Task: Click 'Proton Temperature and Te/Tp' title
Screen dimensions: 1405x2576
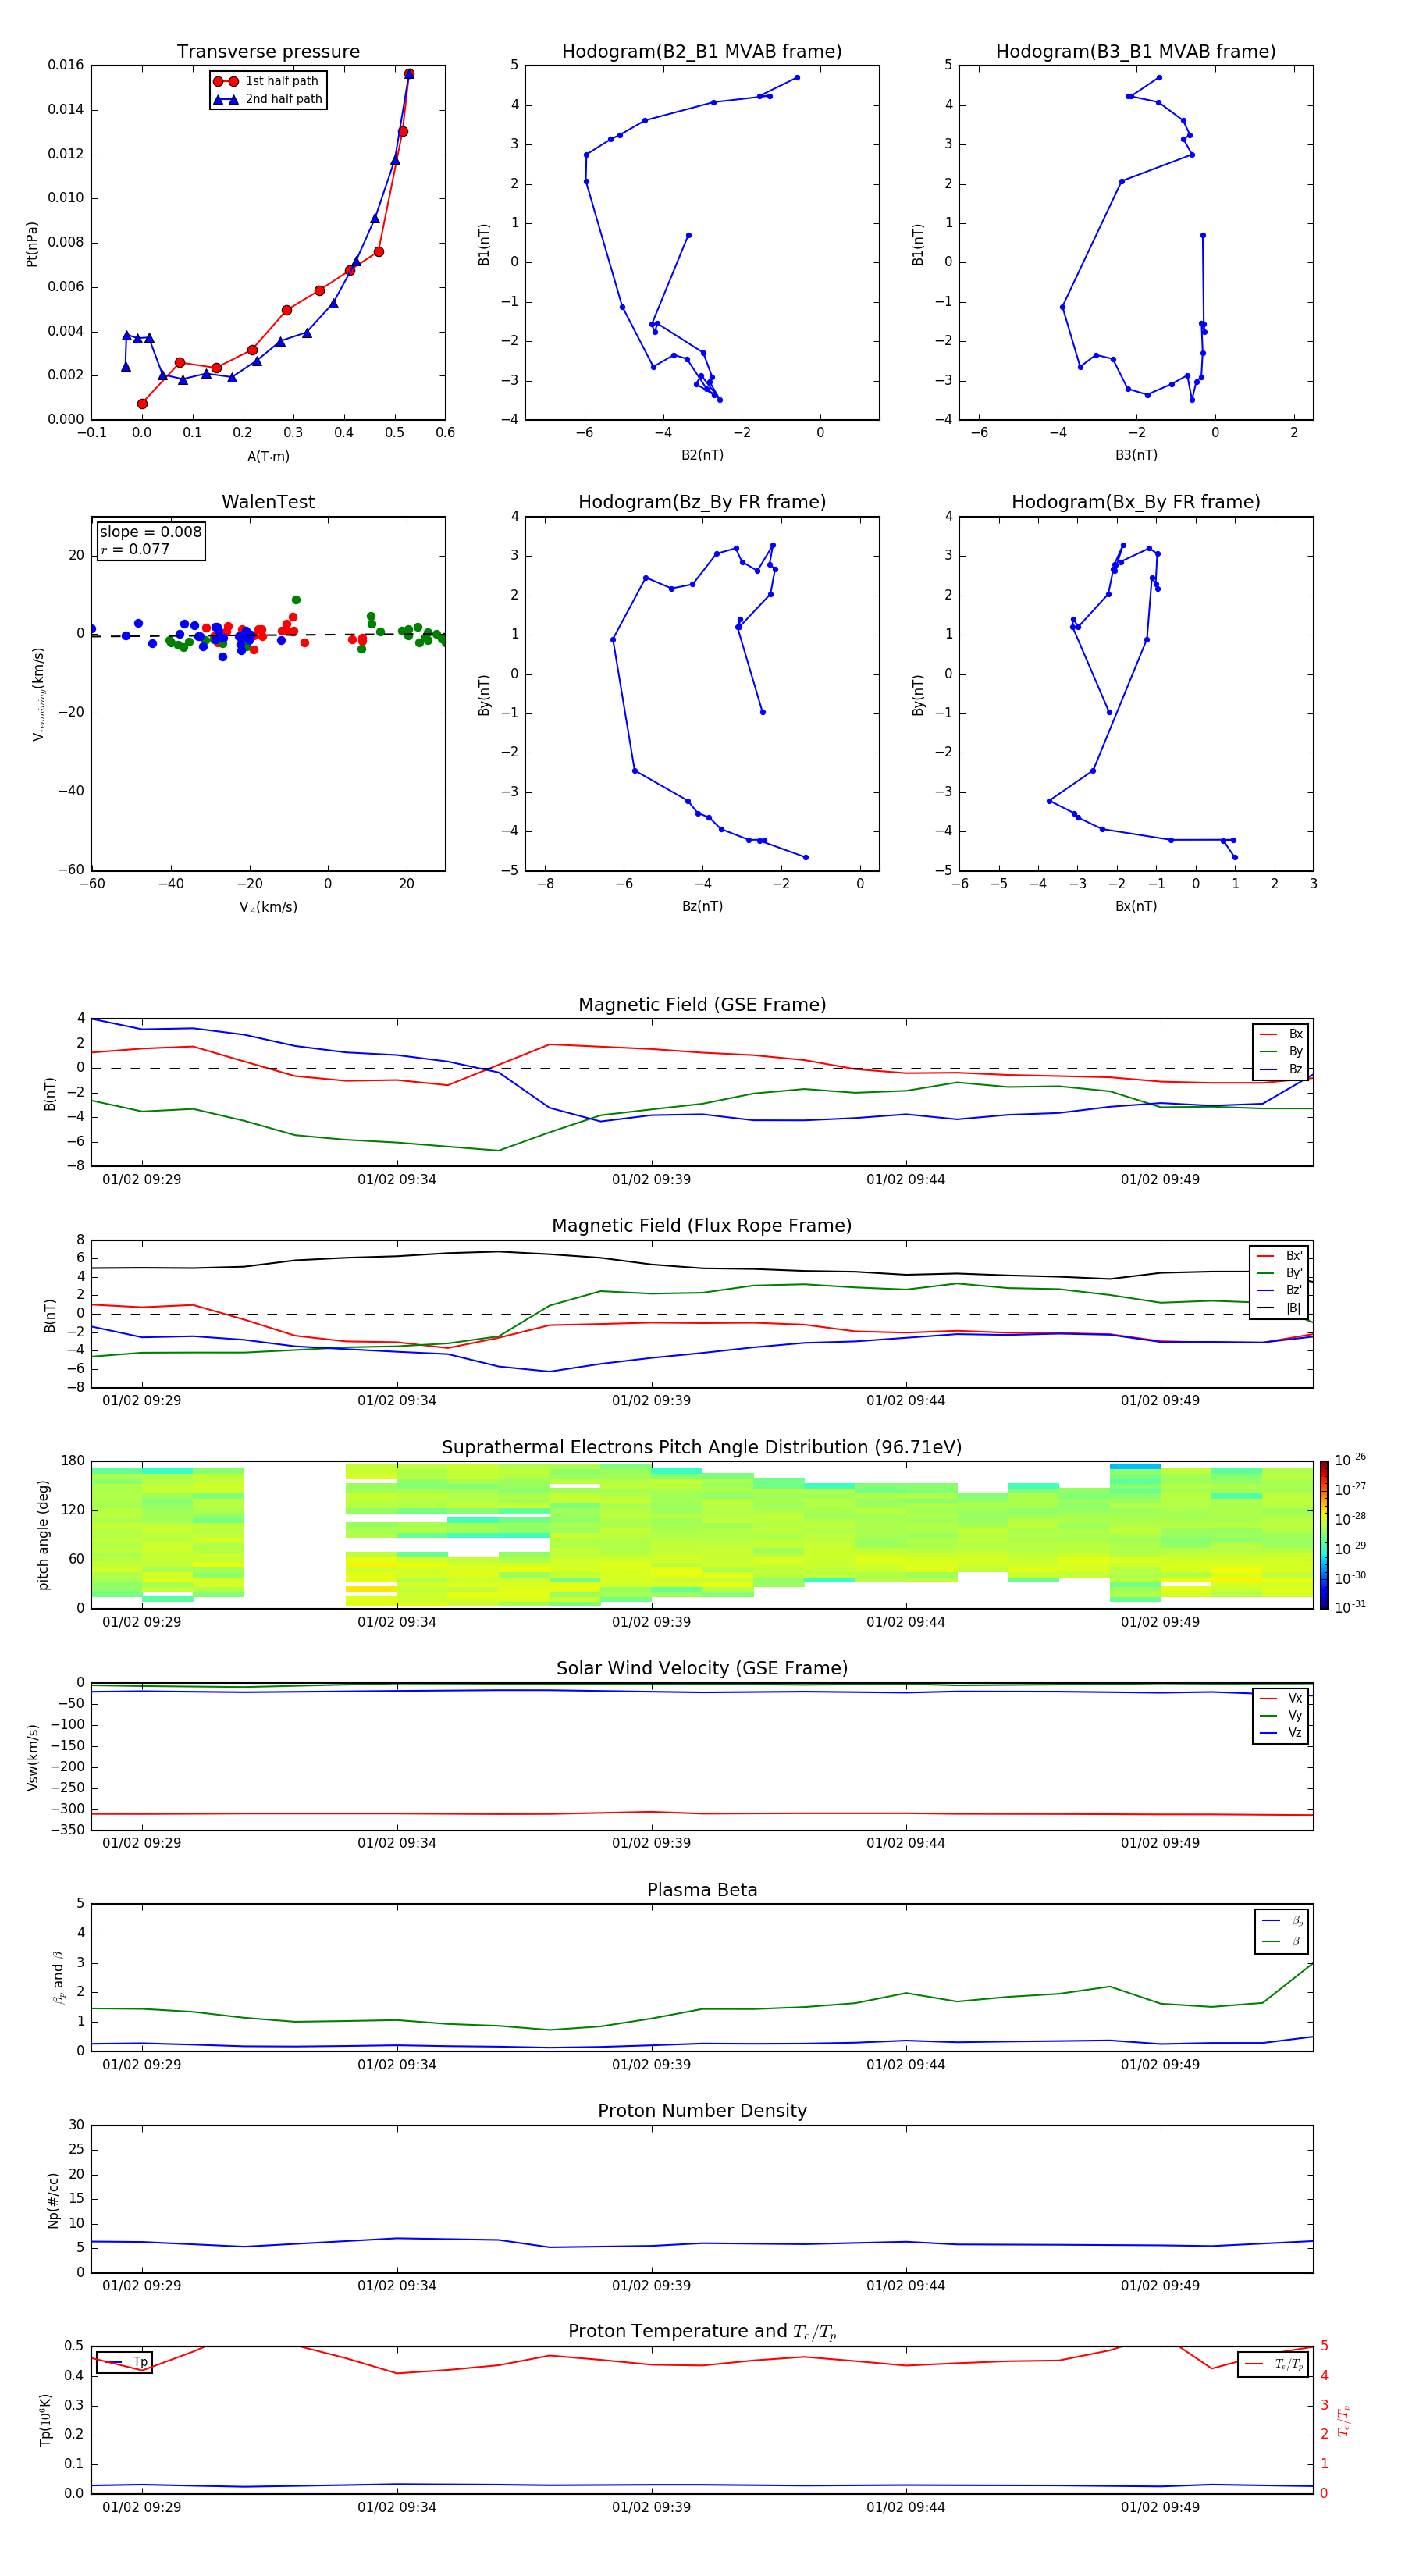Action: click(702, 2331)
